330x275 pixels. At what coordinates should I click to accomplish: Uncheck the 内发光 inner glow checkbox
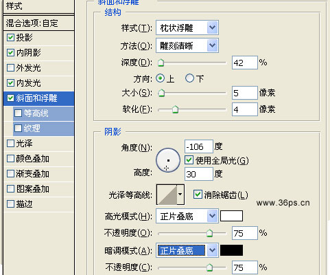pos(10,83)
